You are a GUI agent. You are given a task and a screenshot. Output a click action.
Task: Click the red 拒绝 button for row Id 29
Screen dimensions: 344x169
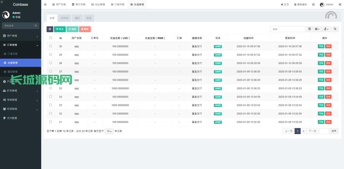pos(328,55)
